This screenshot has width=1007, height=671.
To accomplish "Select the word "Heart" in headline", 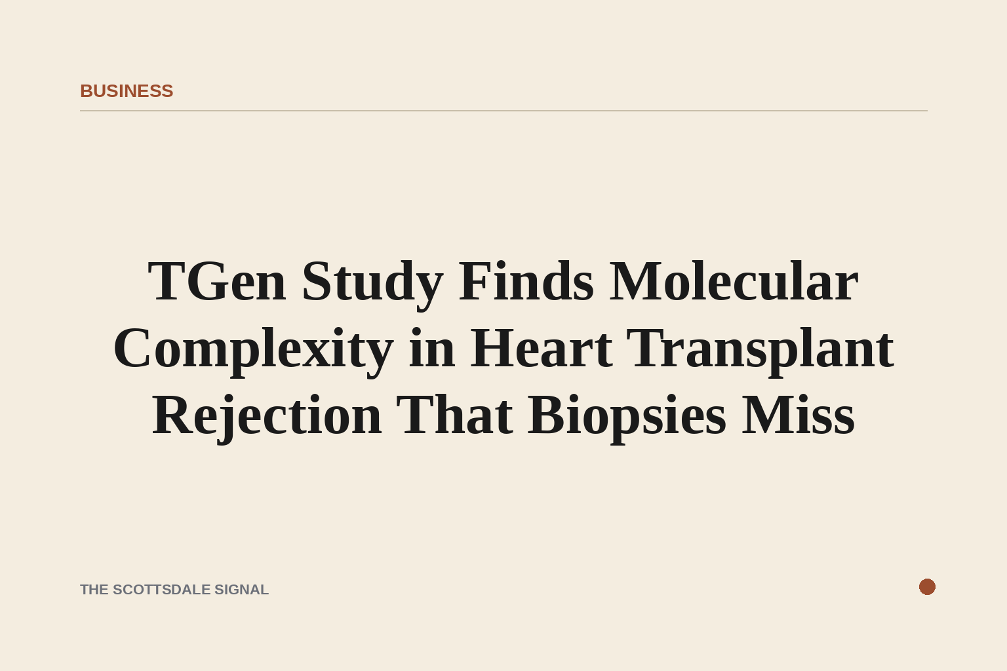I will 542,349.
